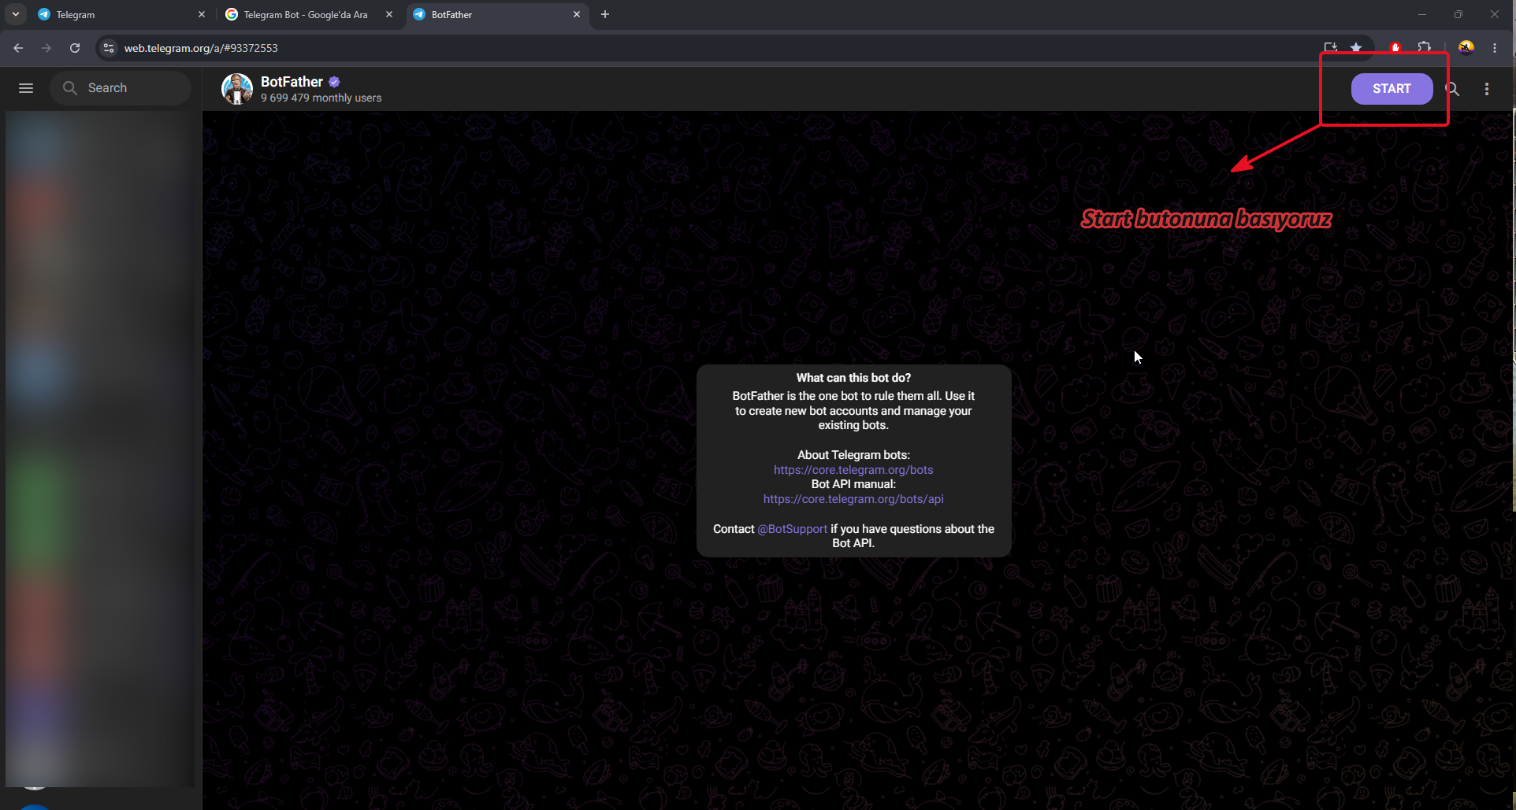Open the core.telegram.org/bots link

[853, 470]
